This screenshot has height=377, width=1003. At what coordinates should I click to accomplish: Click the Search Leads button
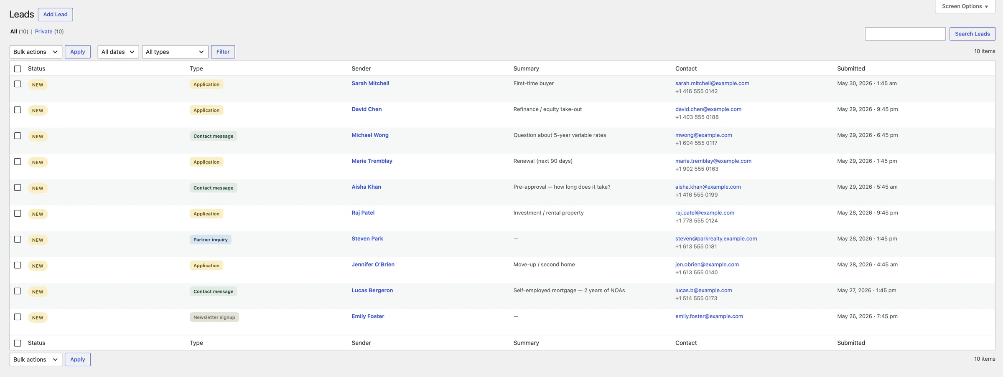pos(972,34)
